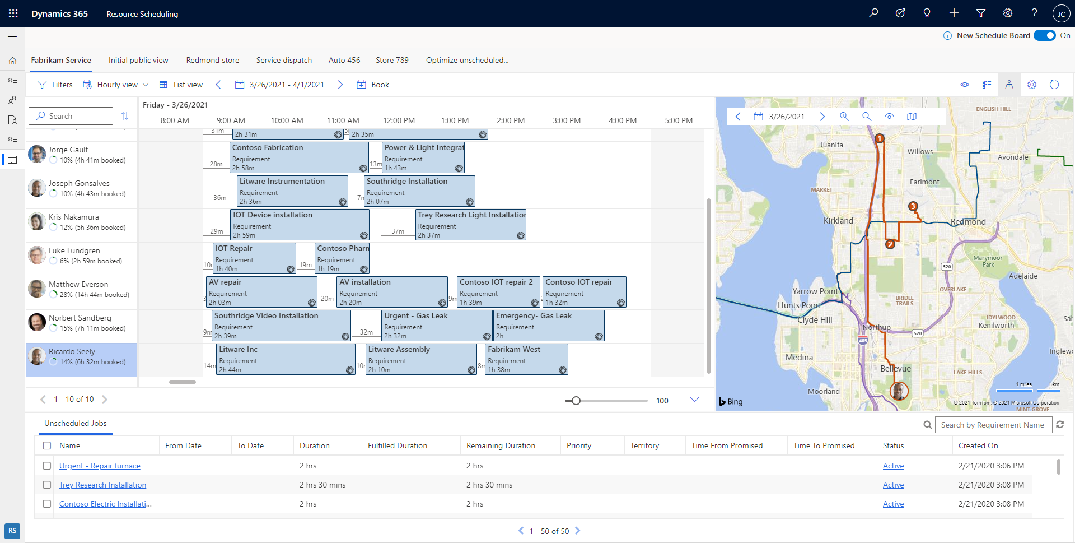Click the plus quick-create icon
Screen dimensions: 1075x543
(x=954, y=13)
